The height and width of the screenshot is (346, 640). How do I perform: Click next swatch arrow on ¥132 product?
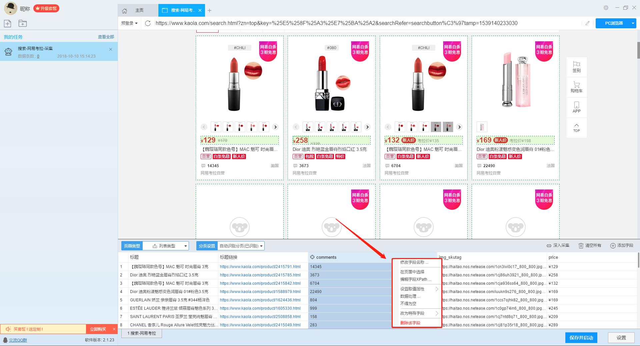[459, 127]
